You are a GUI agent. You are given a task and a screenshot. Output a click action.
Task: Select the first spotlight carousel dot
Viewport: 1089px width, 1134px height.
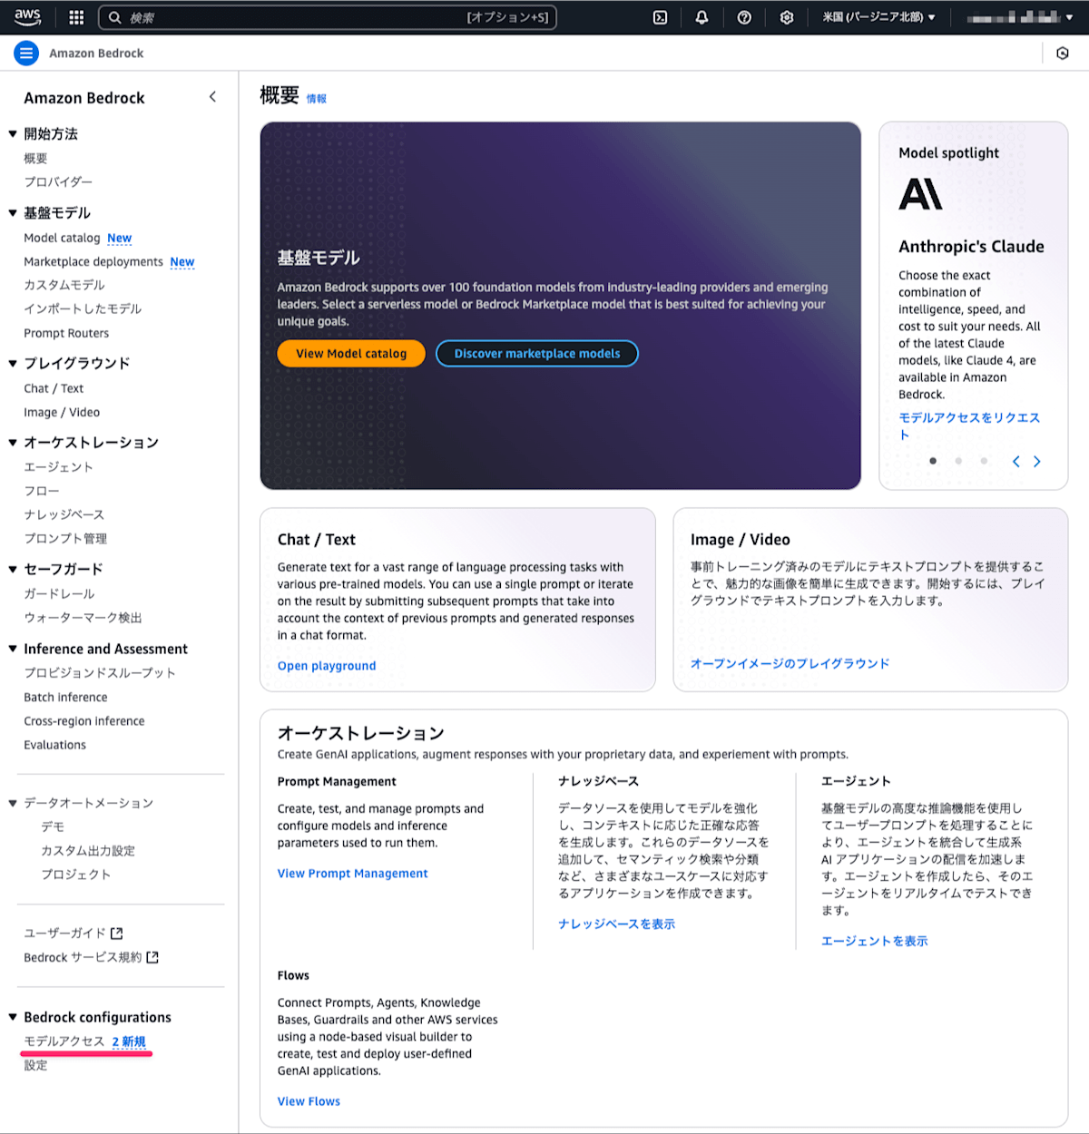click(x=933, y=461)
